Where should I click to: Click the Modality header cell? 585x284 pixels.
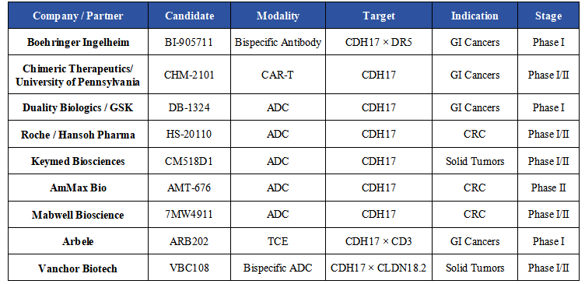278,16
